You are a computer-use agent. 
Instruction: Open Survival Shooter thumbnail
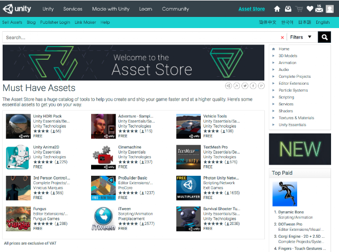[x=189, y=219]
